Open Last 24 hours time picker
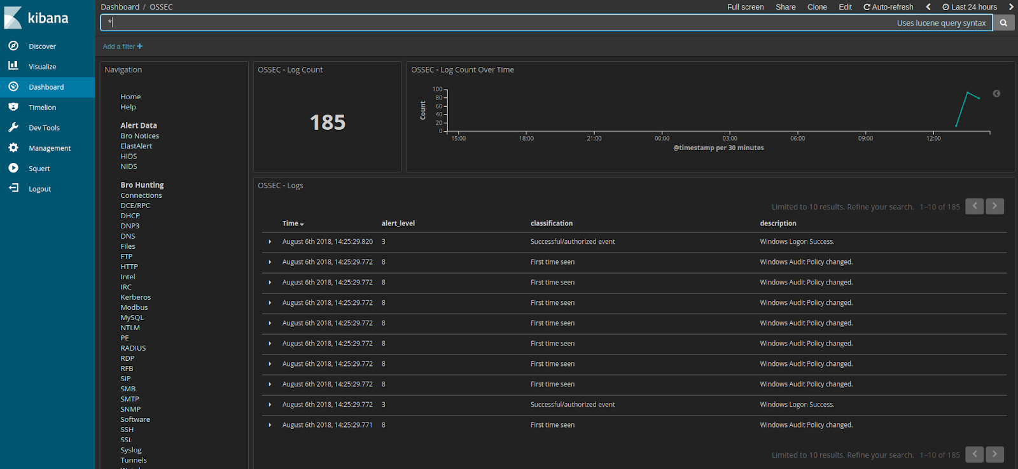 (970, 7)
